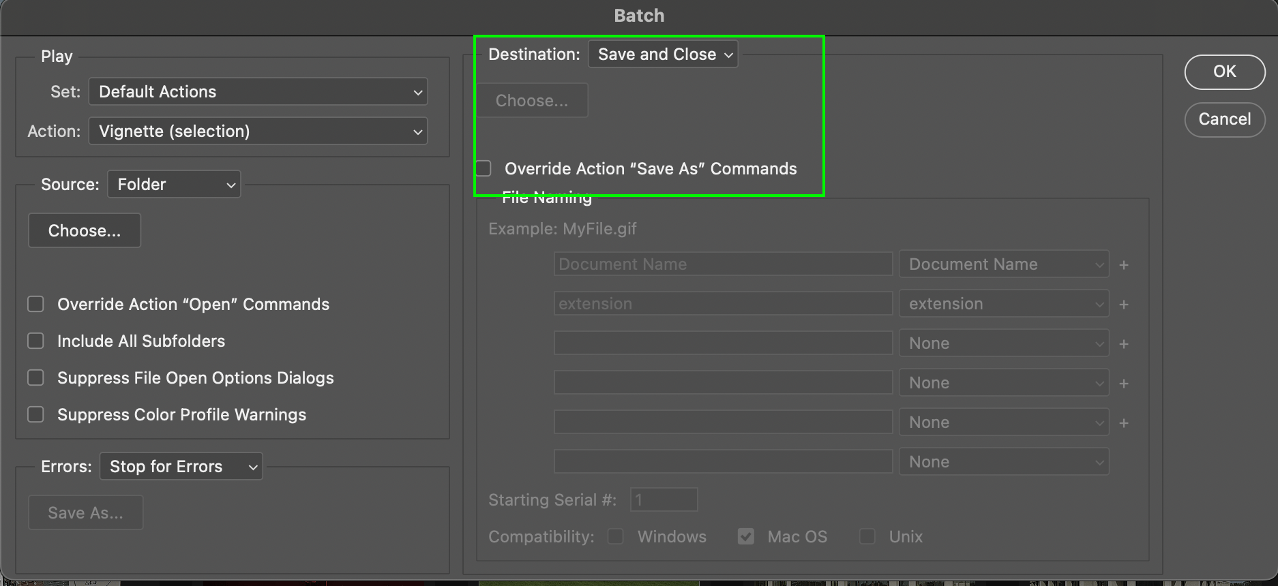
Task: Enable Override Action "Open" Commands
Action: [35, 304]
